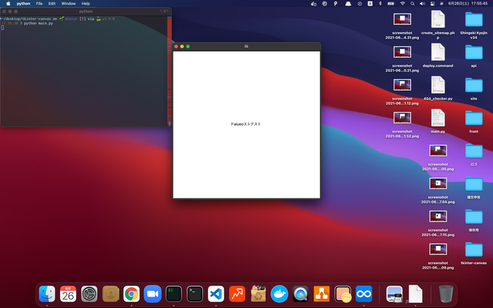This screenshot has width=493, height=308.
Task: Open the orange diagram app in the Dock
Action: coord(322,294)
